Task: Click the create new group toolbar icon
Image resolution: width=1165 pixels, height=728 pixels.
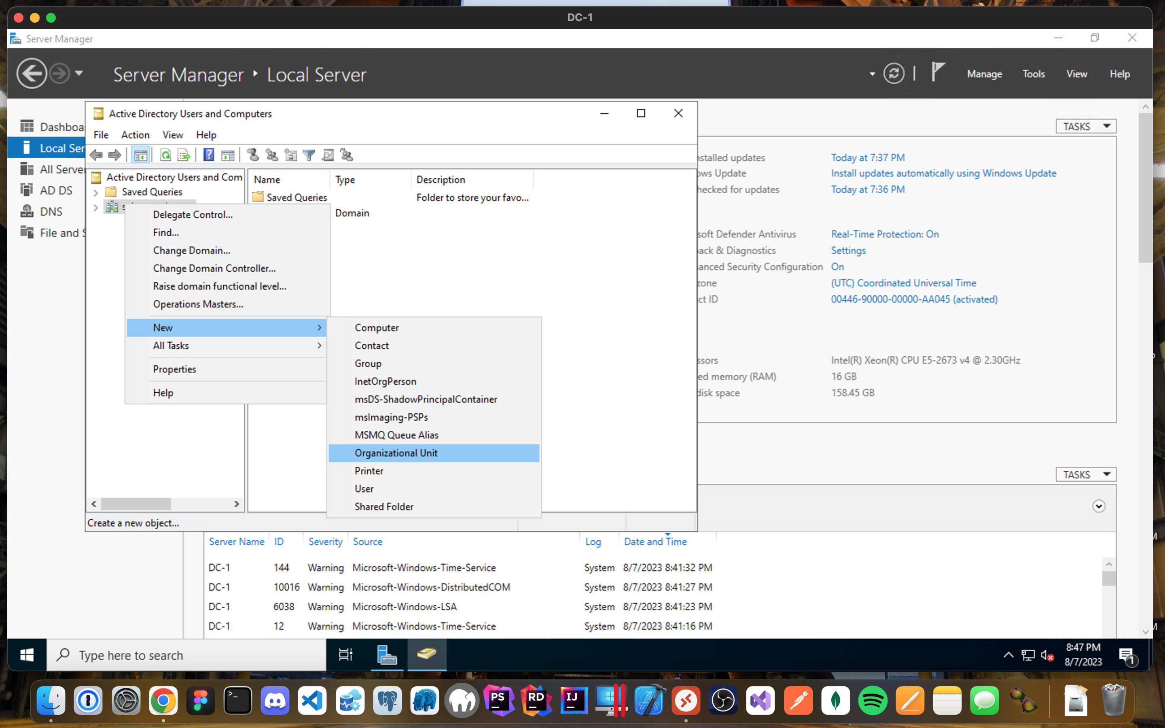Action: click(x=271, y=155)
